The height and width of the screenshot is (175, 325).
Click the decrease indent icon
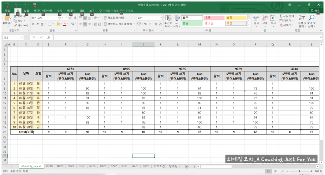tap(95, 24)
